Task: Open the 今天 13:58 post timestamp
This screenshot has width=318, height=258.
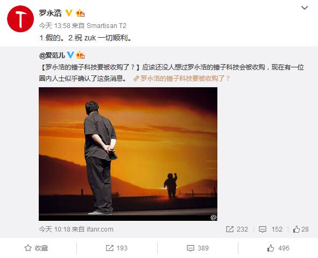Action: click(x=54, y=26)
